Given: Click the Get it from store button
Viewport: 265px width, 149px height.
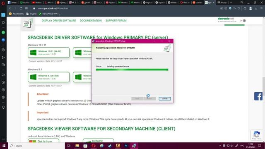Looking at the screenshot, I should tap(43, 141).
